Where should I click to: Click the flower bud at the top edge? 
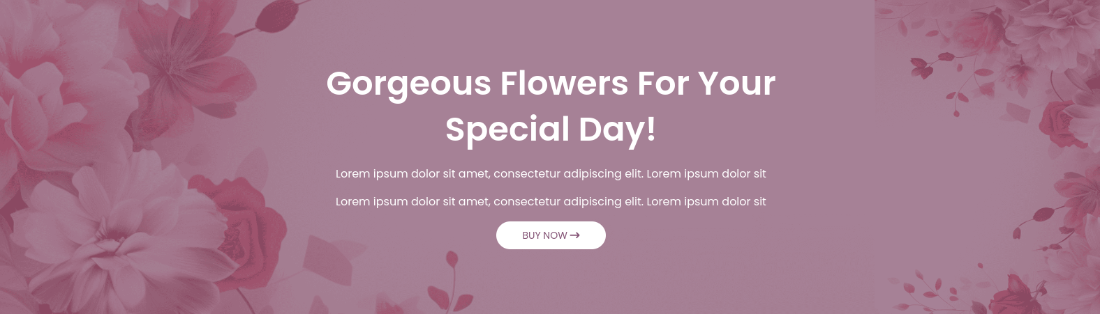(x=279, y=15)
